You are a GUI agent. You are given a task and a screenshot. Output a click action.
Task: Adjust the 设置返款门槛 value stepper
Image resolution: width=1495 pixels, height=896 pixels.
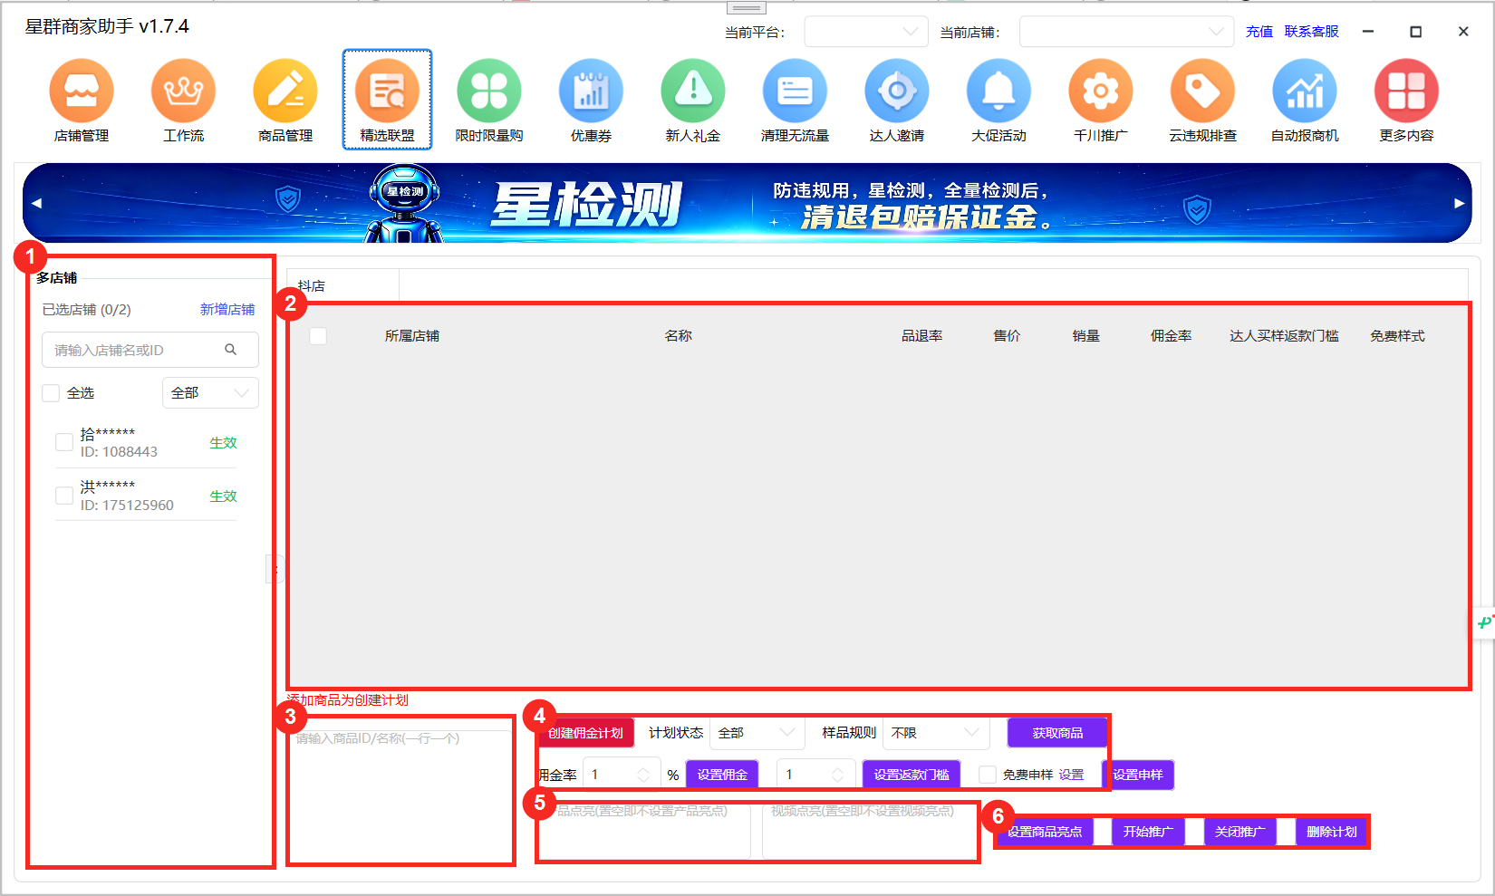coord(838,775)
